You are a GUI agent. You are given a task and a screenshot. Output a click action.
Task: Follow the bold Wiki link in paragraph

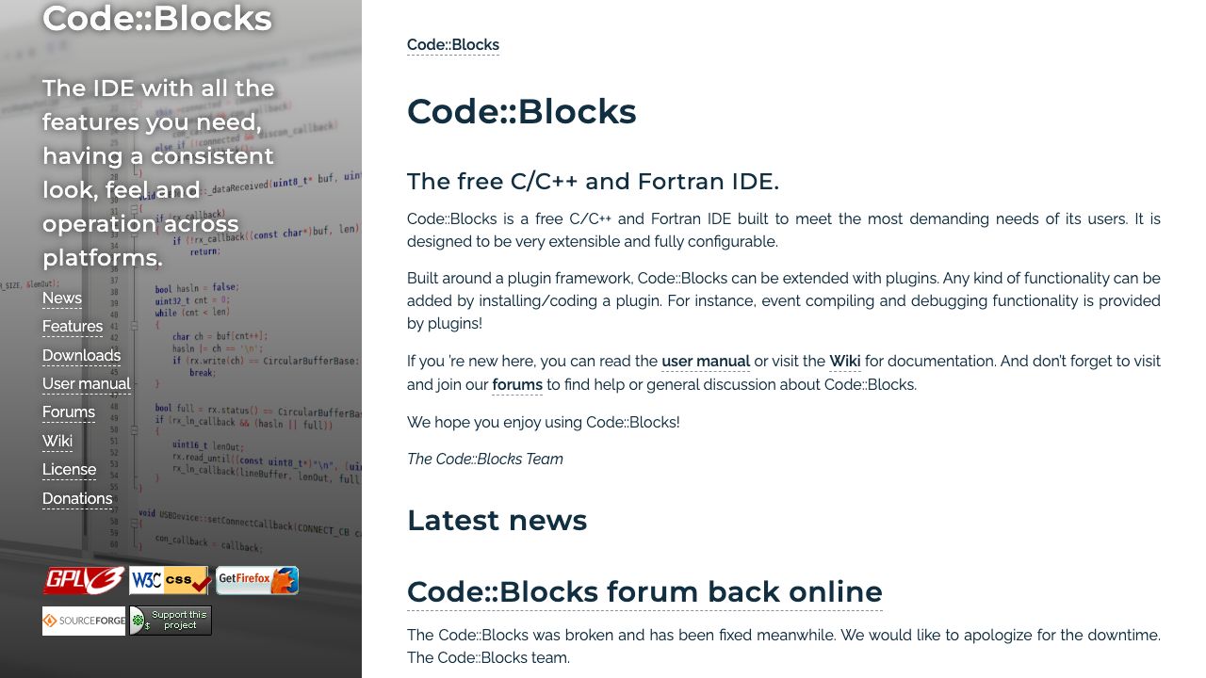[845, 362]
